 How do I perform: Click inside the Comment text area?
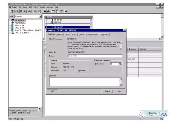click(x=84, y=82)
